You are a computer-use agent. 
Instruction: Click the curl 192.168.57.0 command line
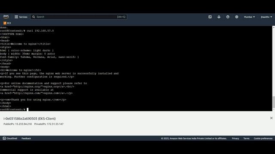[27, 31]
